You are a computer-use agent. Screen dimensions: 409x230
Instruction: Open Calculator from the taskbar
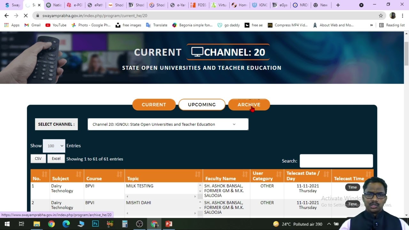(125, 224)
